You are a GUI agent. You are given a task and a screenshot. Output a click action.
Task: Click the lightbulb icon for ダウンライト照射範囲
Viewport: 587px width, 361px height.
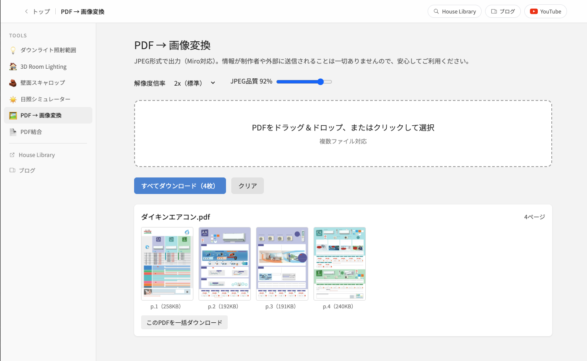click(13, 50)
